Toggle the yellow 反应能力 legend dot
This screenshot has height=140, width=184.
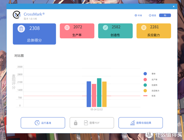click(145, 91)
